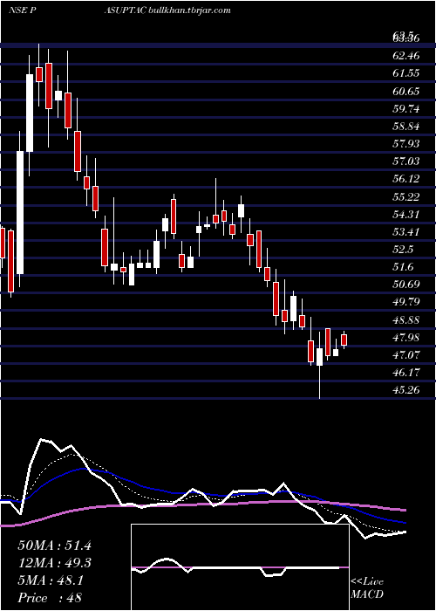The height and width of the screenshot is (611, 436).
Task: Click the 47.98 price axis label
Action: 406,338
